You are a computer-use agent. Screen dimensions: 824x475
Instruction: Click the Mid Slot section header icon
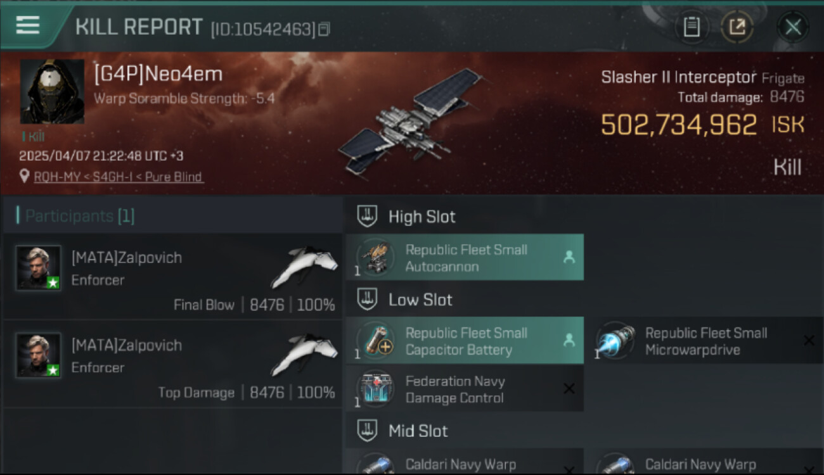tap(367, 431)
